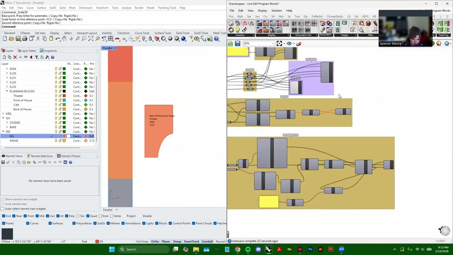Toggle the Gumball status button

(207, 242)
